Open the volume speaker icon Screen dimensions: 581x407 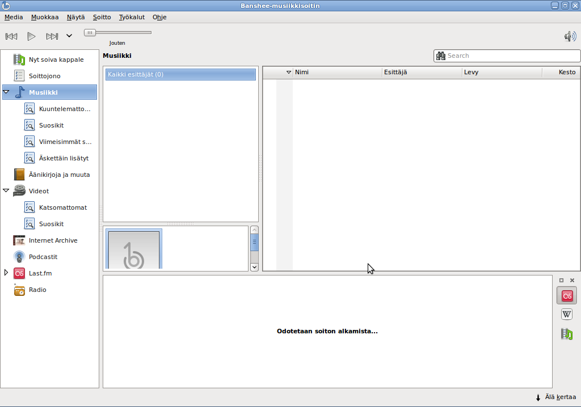pos(570,36)
